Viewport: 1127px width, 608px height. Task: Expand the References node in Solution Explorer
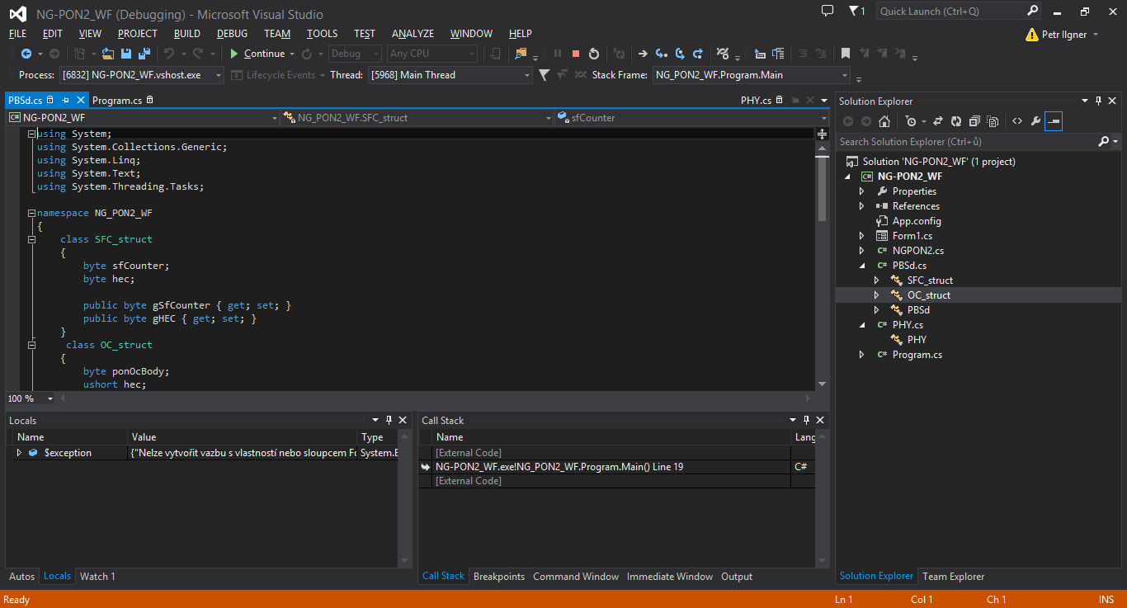(x=861, y=206)
